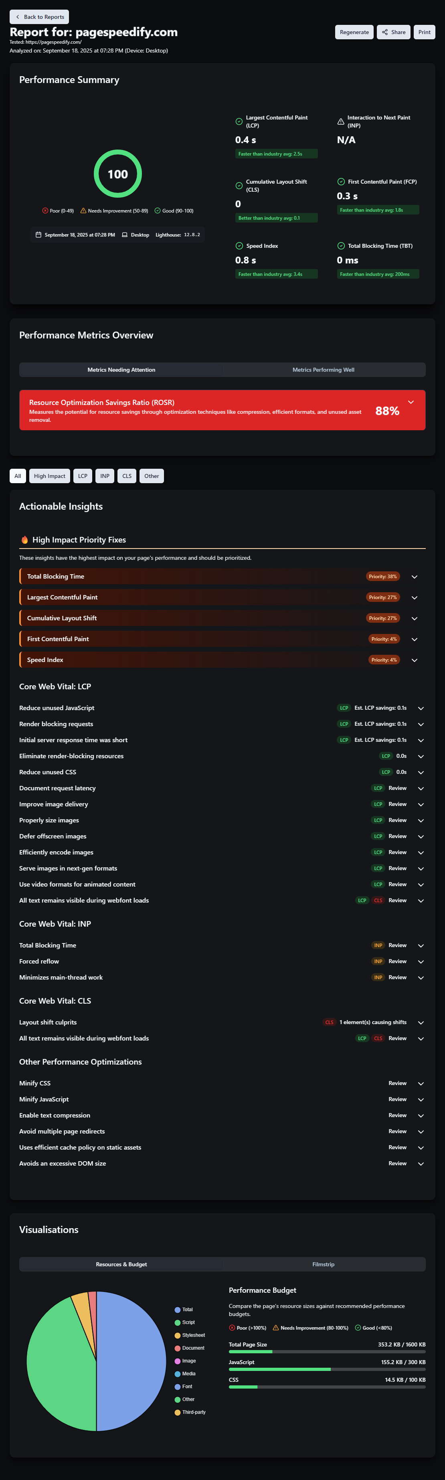Expand the Resource Optimization Savings Ratio panel
The height and width of the screenshot is (1480, 445).
pyautogui.click(x=411, y=402)
